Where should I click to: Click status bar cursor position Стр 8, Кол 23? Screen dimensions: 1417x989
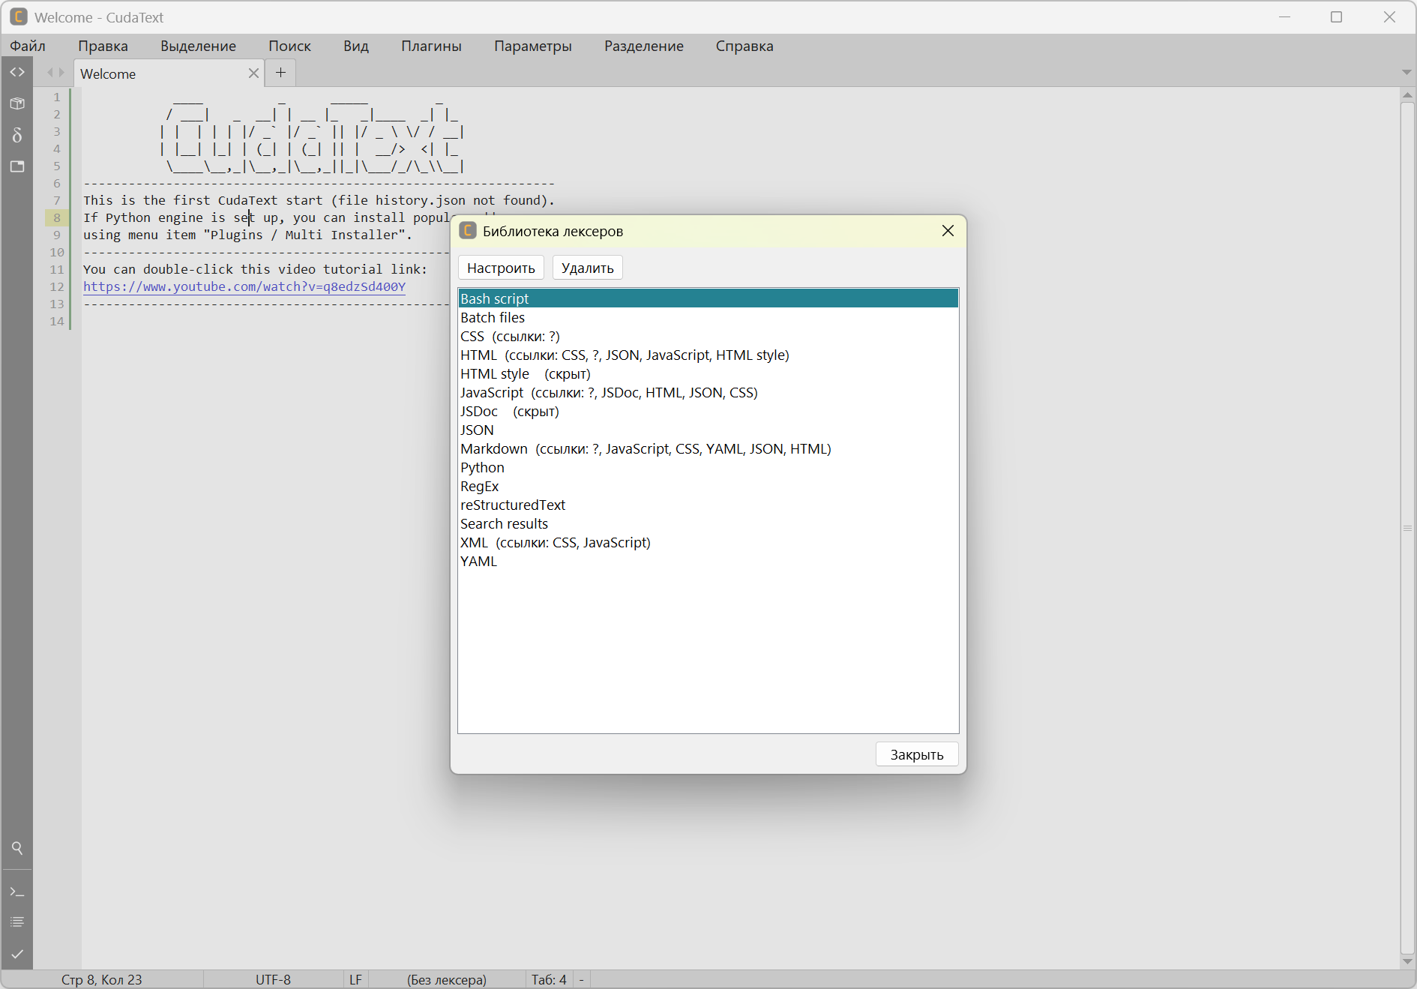click(102, 979)
